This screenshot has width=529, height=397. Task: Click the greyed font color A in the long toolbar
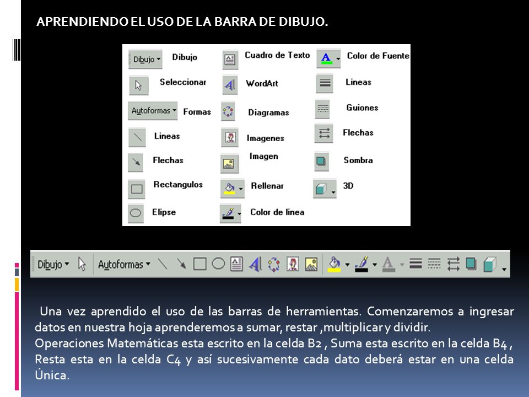[388, 264]
